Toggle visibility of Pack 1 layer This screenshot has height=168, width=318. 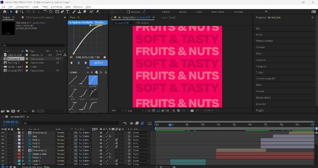pos(3,140)
